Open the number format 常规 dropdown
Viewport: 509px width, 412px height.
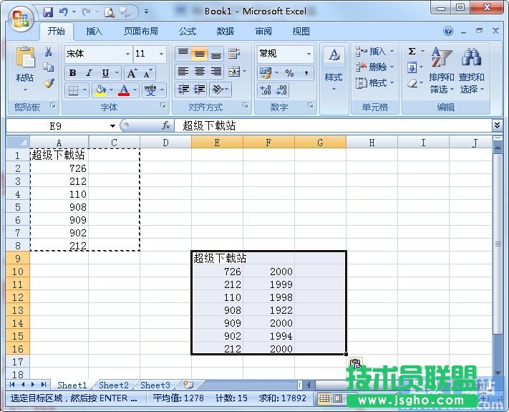coord(309,54)
